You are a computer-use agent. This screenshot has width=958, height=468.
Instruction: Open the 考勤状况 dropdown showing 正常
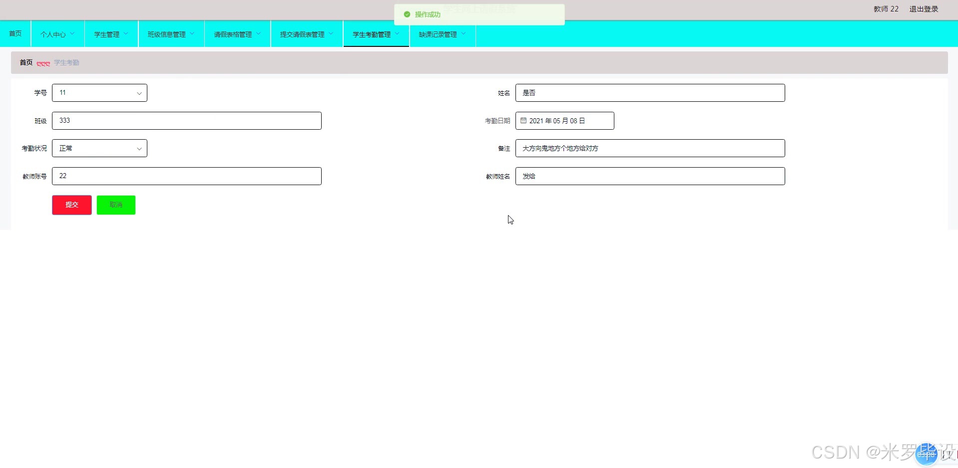pos(99,148)
